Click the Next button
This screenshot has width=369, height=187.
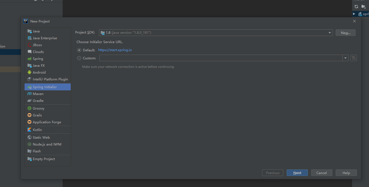click(297, 173)
